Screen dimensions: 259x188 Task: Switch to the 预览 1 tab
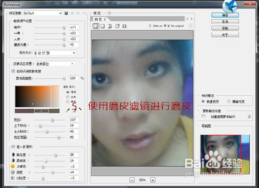[x=100, y=19]
